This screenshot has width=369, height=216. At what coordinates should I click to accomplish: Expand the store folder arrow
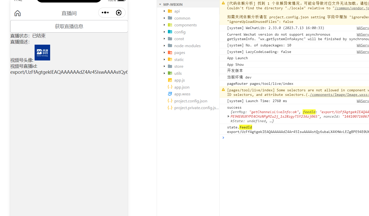(x=164, y=66)
